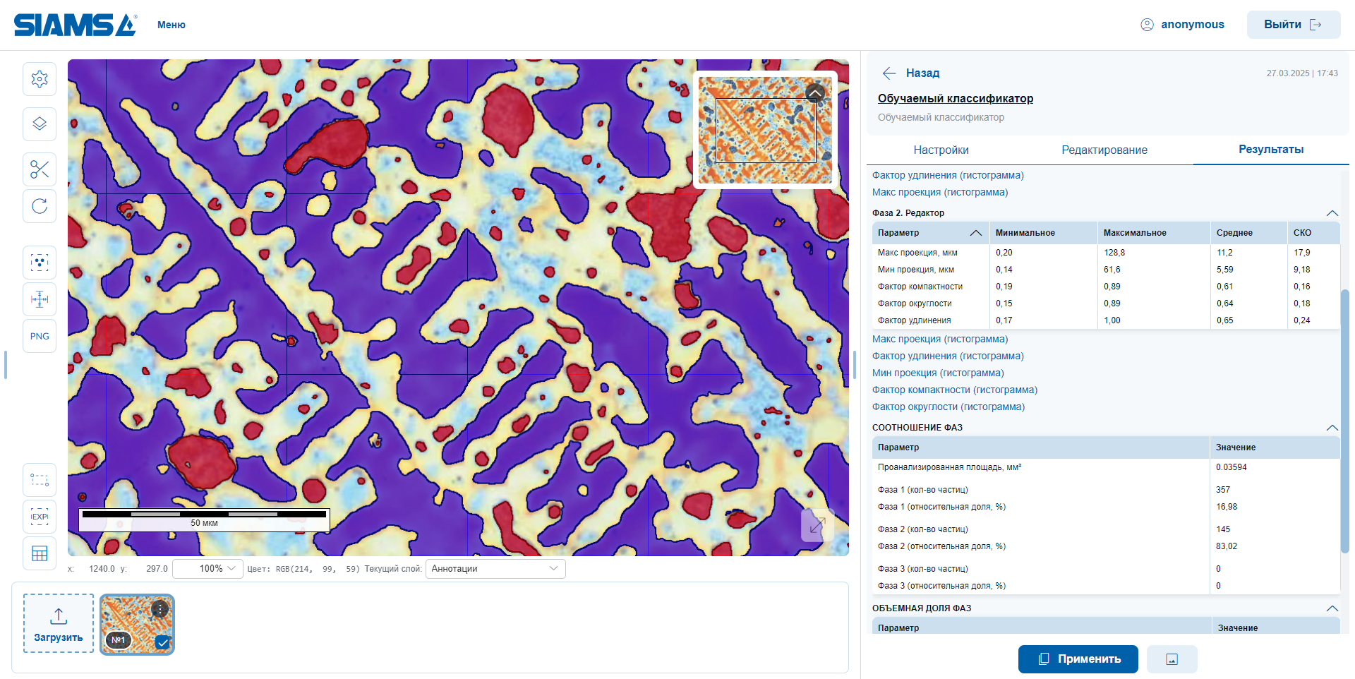Click the minimap preview image
This screenshot has width=1355, height=679.
coord(765,130)
